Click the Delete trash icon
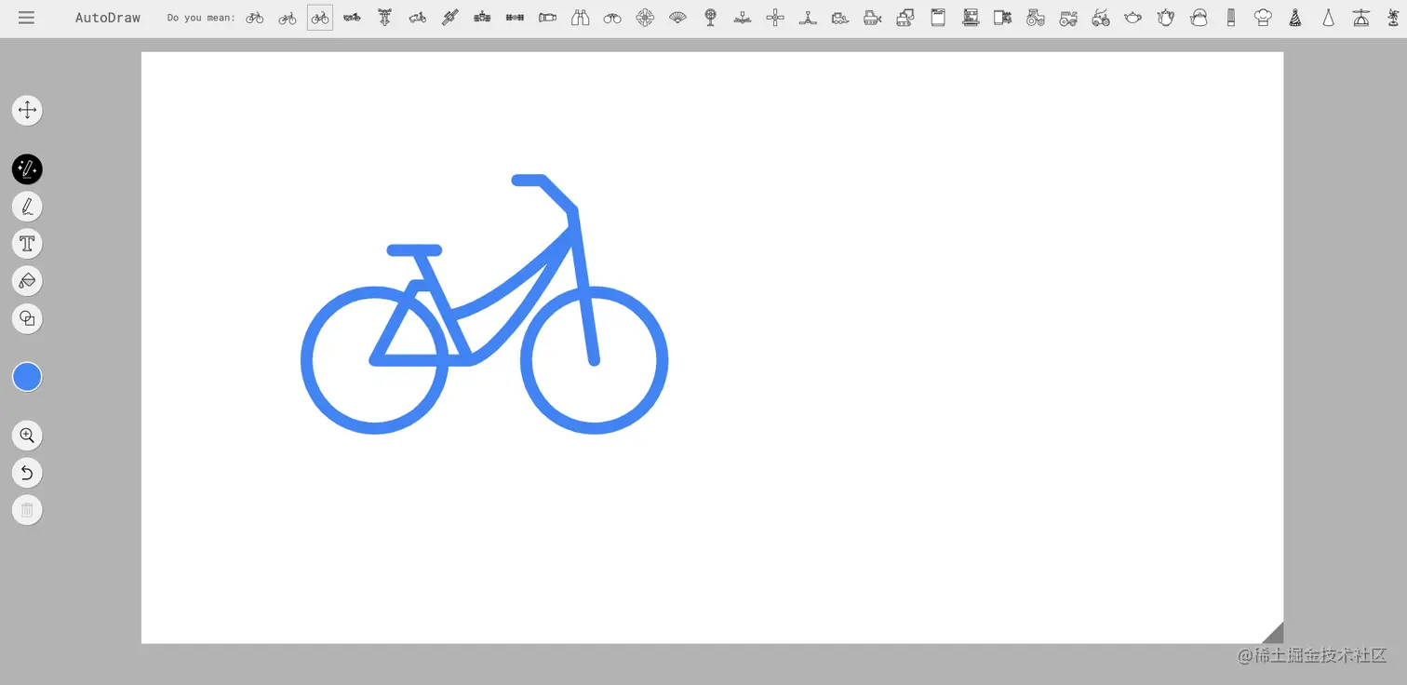Screen dimensions: 1407x685 point(27,509)
